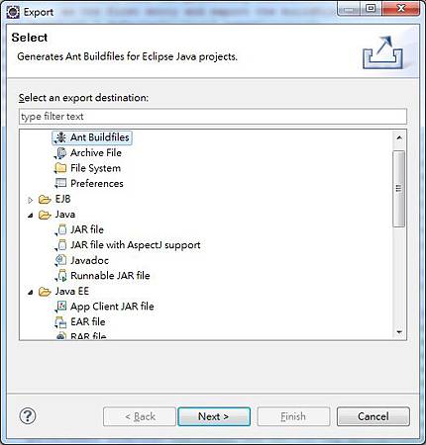426x445 pixels.
Task: Select the File System folder icon
Action: click(x=60, y=168)
